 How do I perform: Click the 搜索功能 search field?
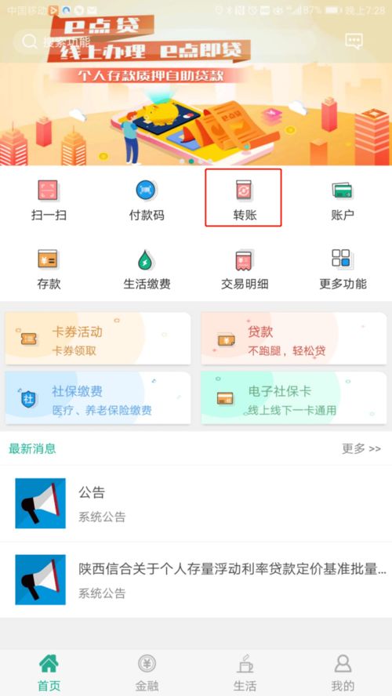click(x=165, y=42)
